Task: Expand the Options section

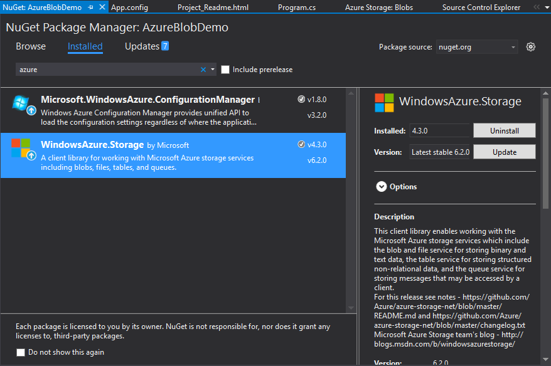Action: click(381, 187)
